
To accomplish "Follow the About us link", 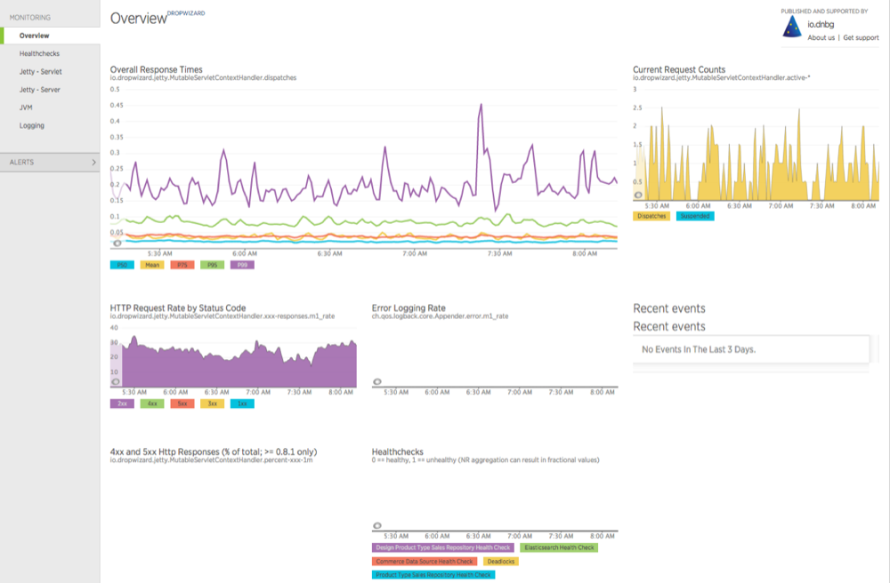I will pos(821,38).
